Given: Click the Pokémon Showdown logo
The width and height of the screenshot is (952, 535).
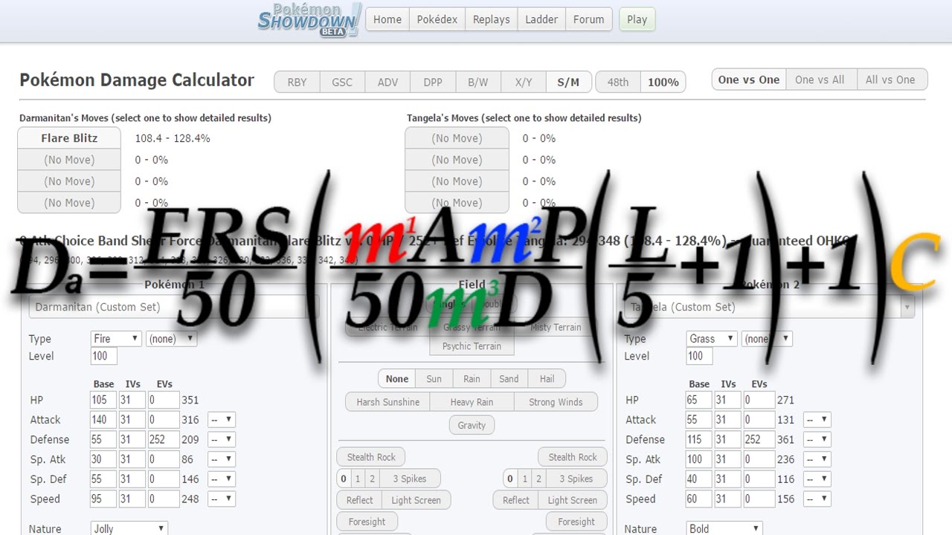Looking at the screenshot, I should 309,20.
